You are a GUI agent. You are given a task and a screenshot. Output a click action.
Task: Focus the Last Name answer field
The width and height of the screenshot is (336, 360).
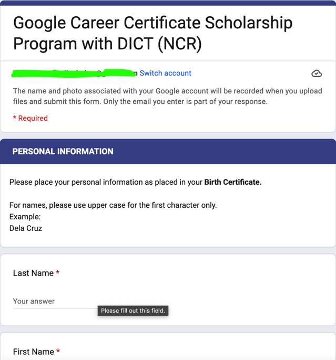point(55,301)
